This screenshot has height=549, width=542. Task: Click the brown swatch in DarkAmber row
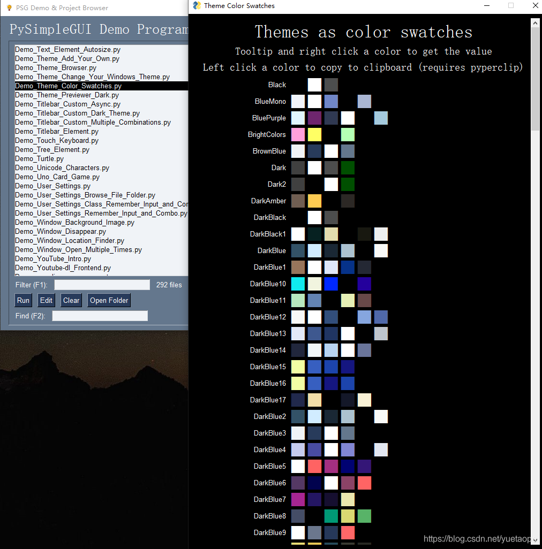(x=298, y=201)
